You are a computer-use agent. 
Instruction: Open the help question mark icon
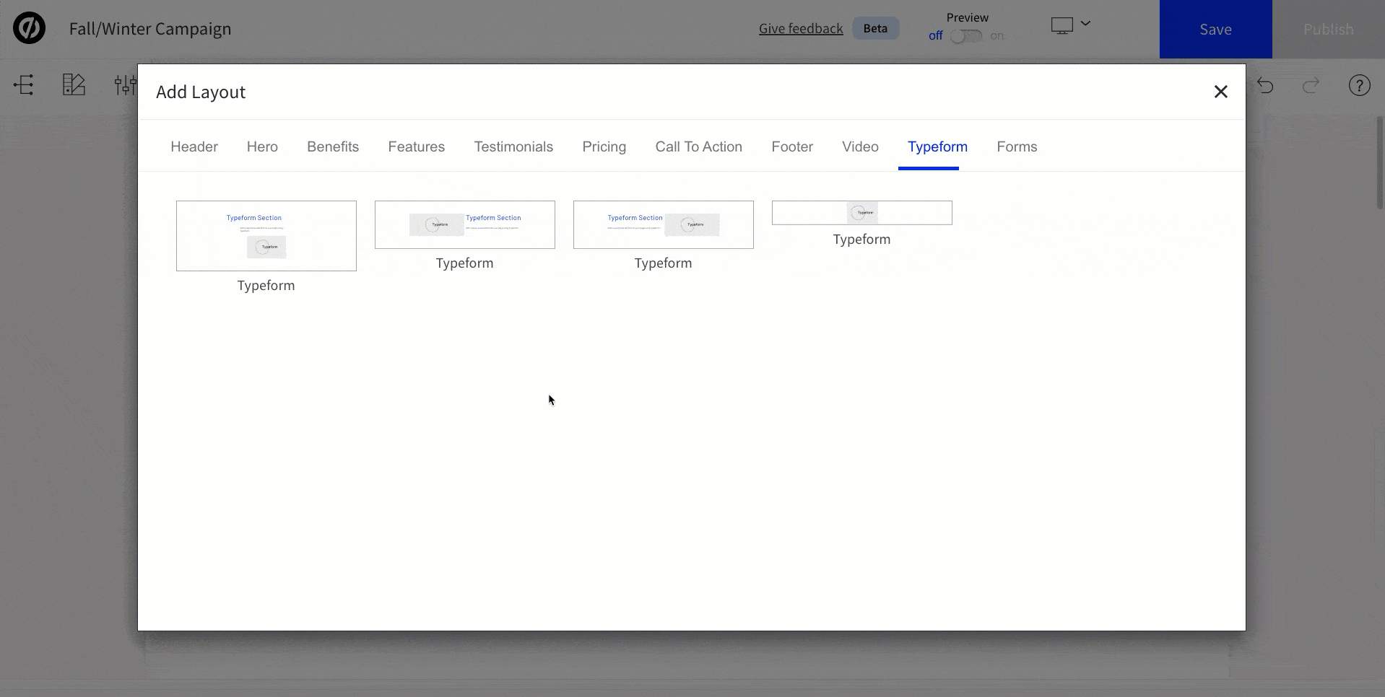[1359, 85]
